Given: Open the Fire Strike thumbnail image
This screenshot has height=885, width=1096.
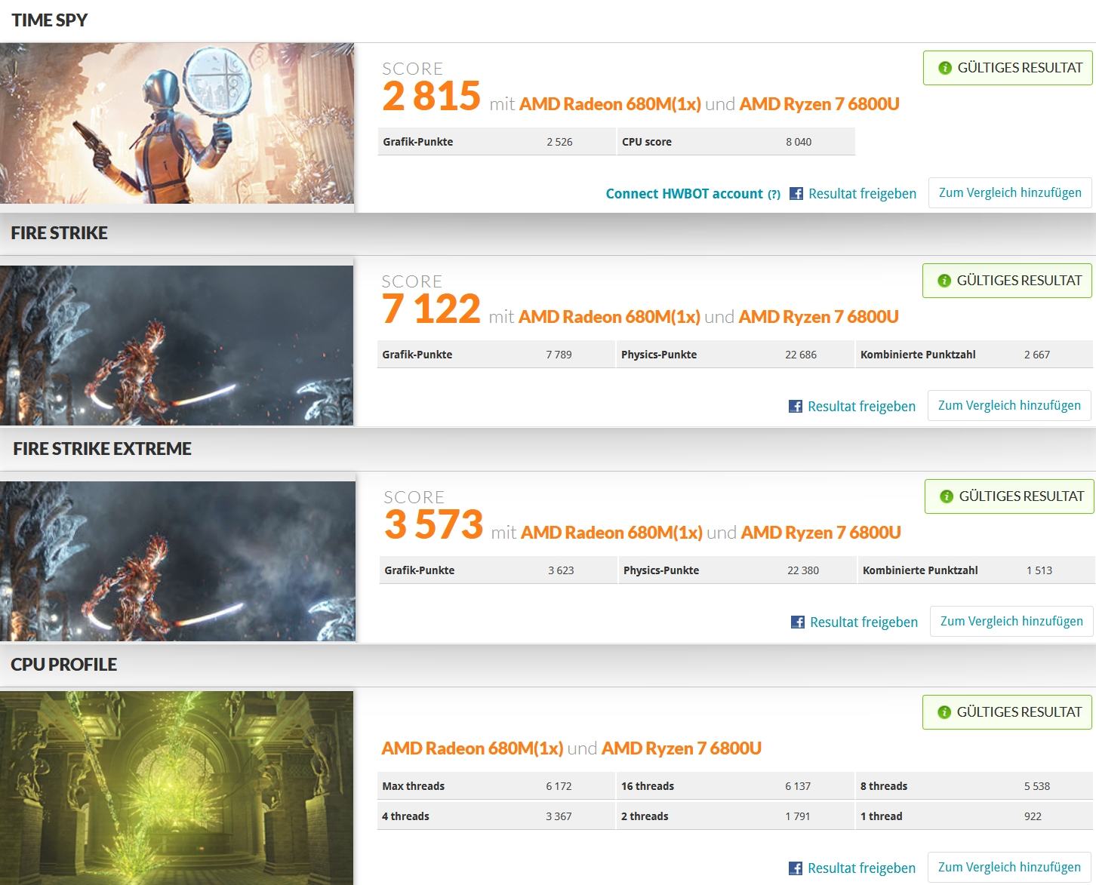Looking at the screenshot, I should click(x=177, y=346).
